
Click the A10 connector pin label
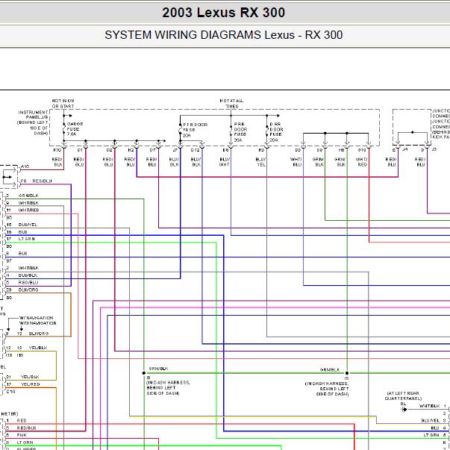pos(25,166)
